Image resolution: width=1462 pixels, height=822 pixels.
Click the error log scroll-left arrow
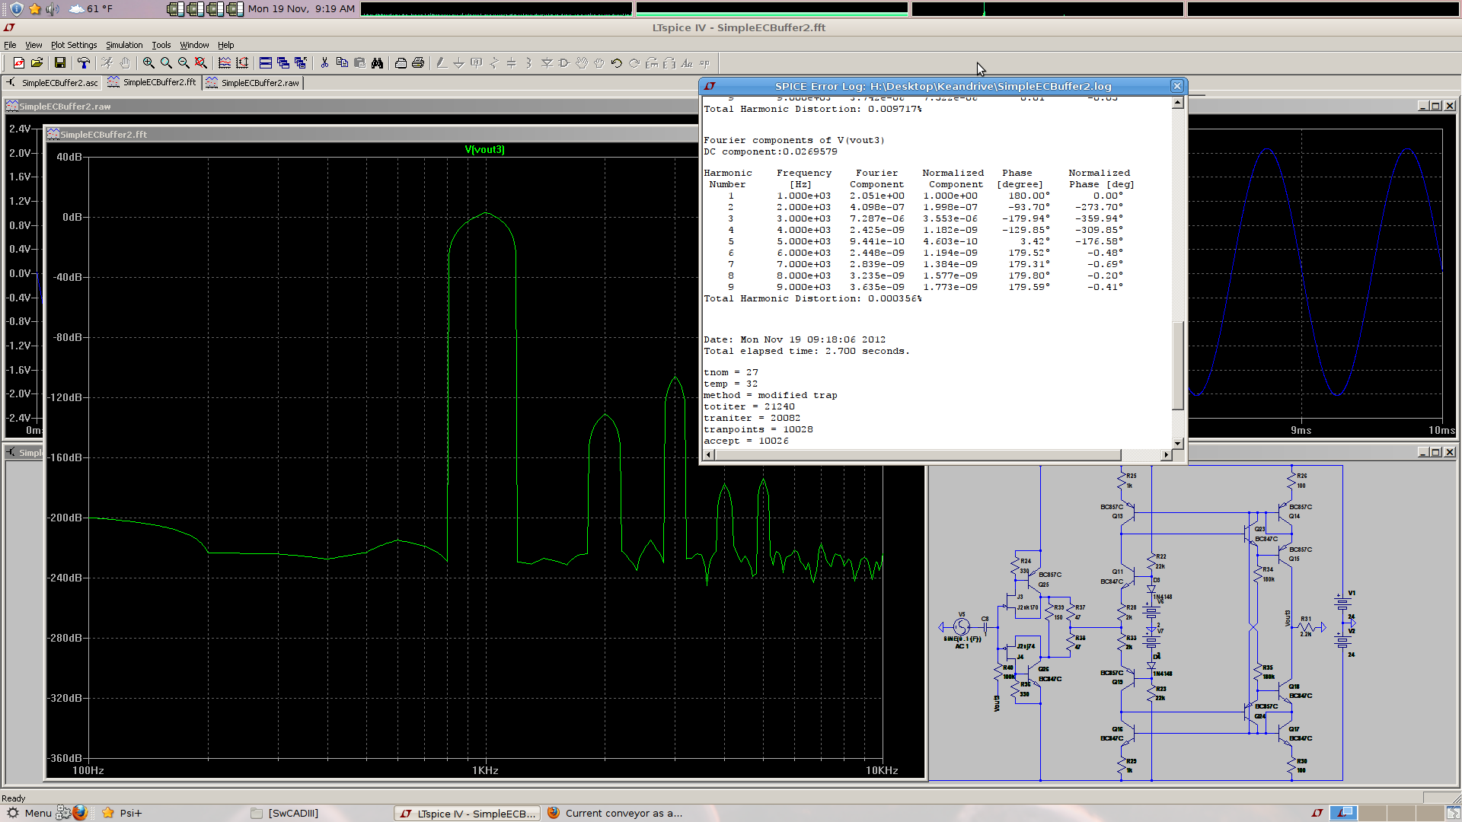(x=709, y=454)
